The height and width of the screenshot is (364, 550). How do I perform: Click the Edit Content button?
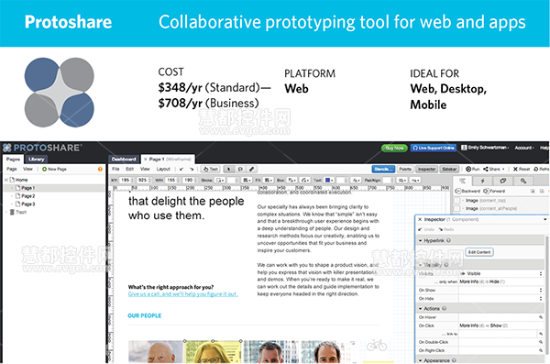(479, 252)
